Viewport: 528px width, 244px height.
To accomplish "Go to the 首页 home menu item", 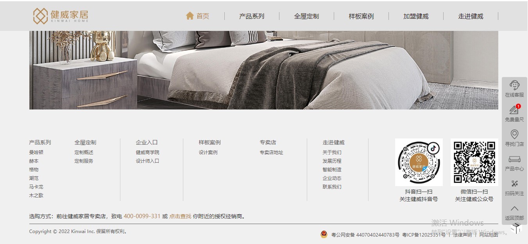I will pyautogui.click(x=197, y=16).
